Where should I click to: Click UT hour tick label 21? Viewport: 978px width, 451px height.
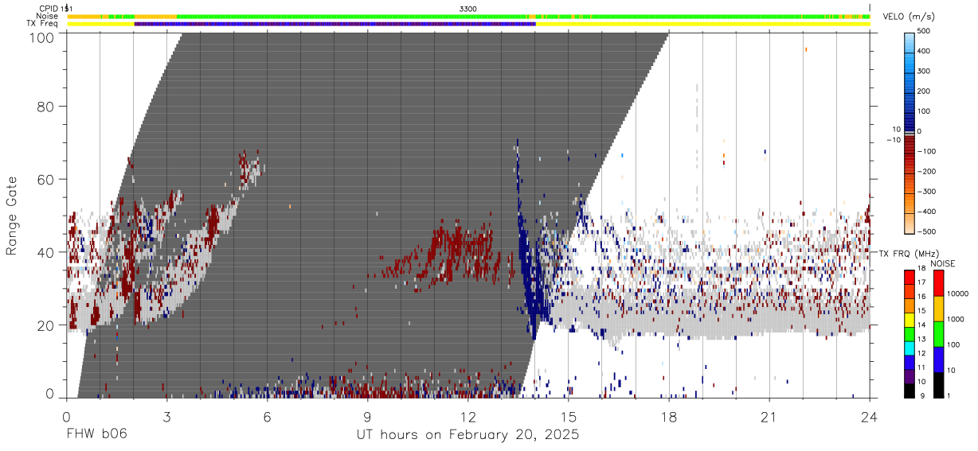coord(769,417)
